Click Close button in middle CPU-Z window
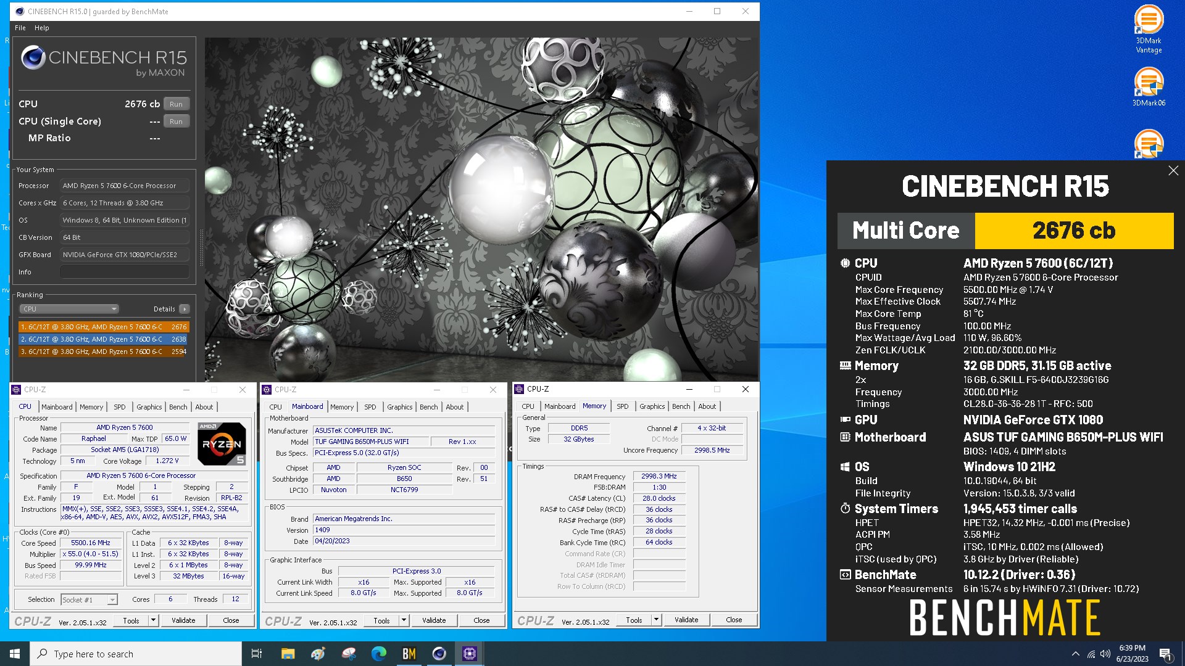The height and width of the screenshot is (666, 1185). pos(481,621)
